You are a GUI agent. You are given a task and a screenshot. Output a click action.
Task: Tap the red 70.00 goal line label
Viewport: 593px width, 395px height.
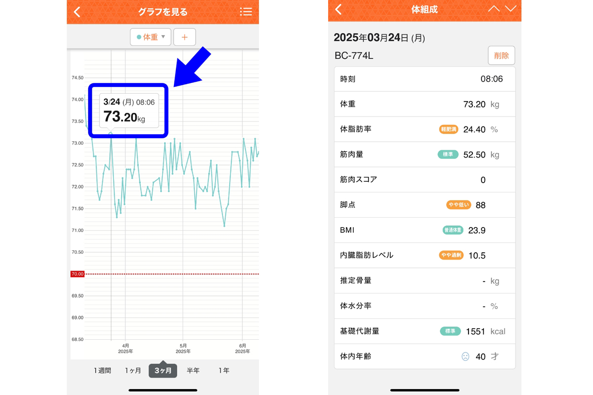(x=77, y=274)
